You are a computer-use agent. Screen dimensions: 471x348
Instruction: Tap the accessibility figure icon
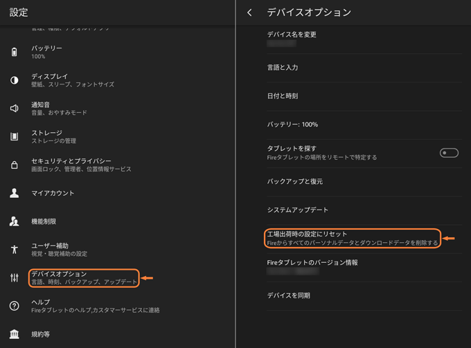point(14,249)
